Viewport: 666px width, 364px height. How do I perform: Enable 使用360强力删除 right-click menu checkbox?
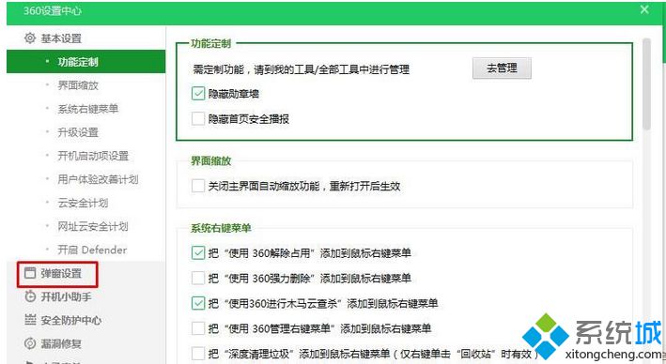[x=198, y=279]
